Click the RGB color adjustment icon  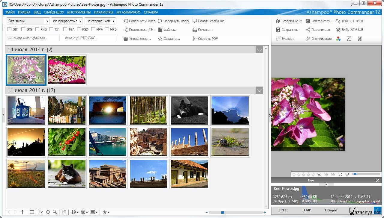[x=338, y=39]
